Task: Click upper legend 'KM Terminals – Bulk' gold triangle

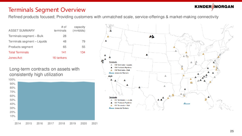Action: [x=111, y=70]
